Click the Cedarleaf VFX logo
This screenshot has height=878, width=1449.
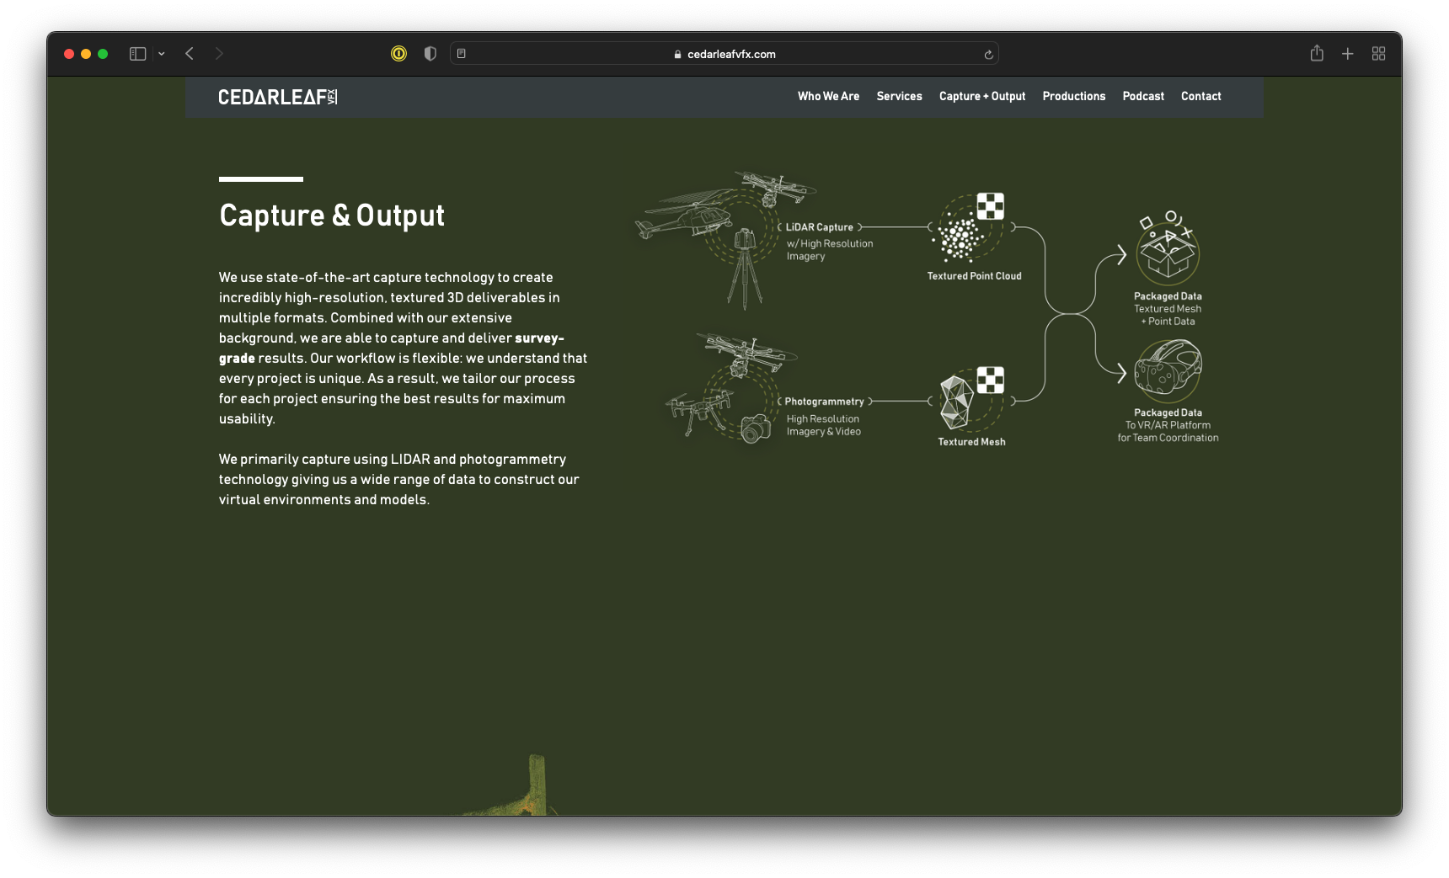(x=278, y=97)
